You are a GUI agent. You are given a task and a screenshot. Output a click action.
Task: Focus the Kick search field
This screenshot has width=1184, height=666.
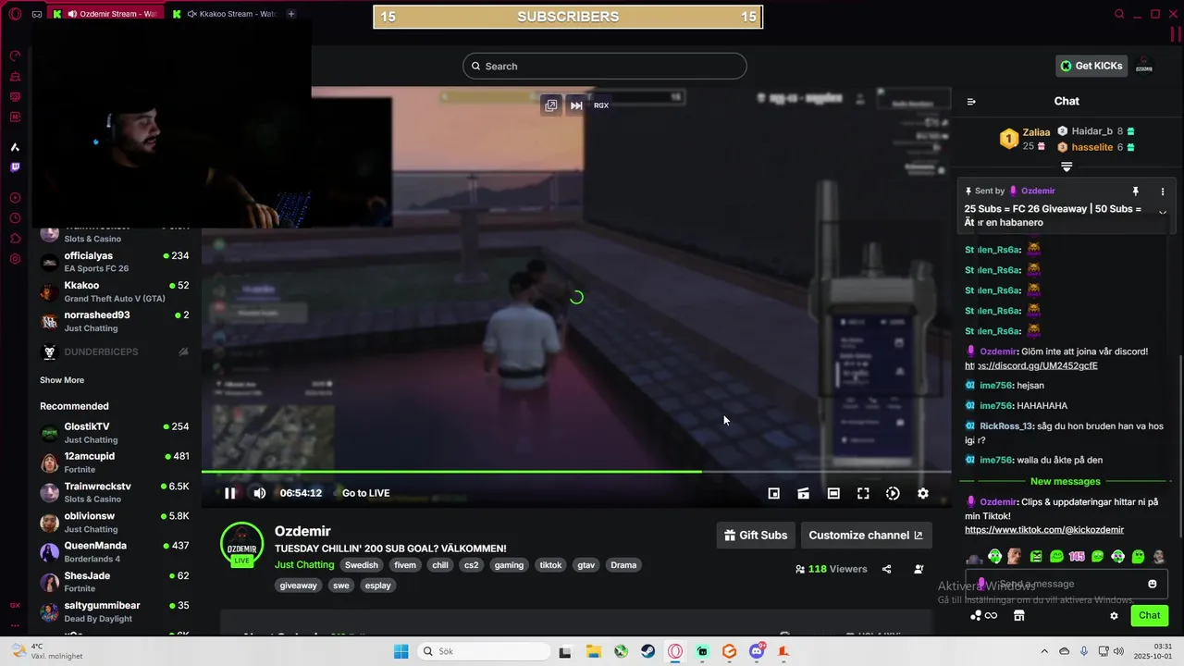pyautogui.click(x=605, y=66)
